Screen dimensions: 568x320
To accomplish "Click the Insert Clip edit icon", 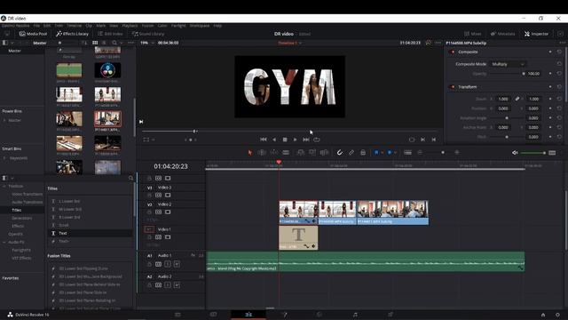I will (300, 153).
